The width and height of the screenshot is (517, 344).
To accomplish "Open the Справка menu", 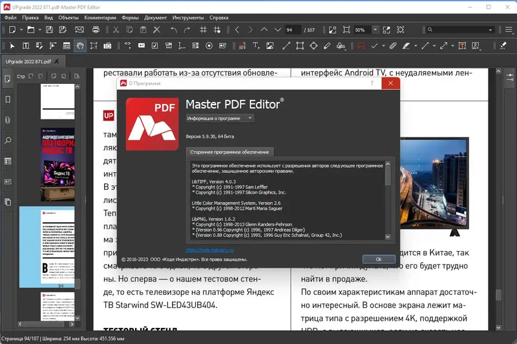I will pyautogui.click(x=219, y=17).
